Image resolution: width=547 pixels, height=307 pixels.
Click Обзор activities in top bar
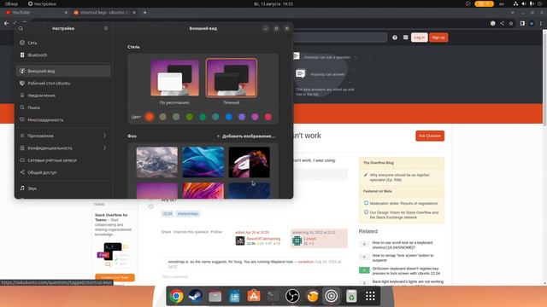click(x=11, y=3)
